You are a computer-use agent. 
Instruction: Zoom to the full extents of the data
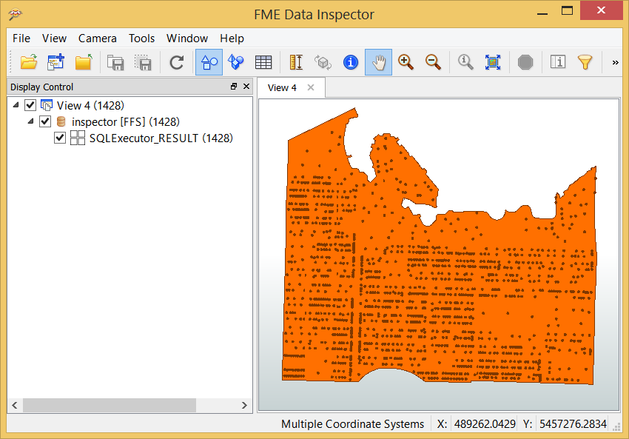[x=492, y=62]
